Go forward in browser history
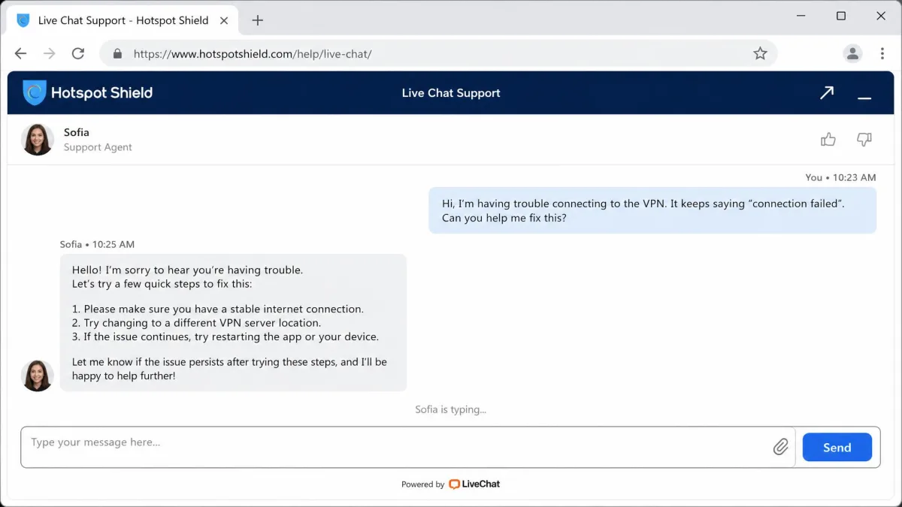Viewport: 902px width, 507px height. [49, 53]
